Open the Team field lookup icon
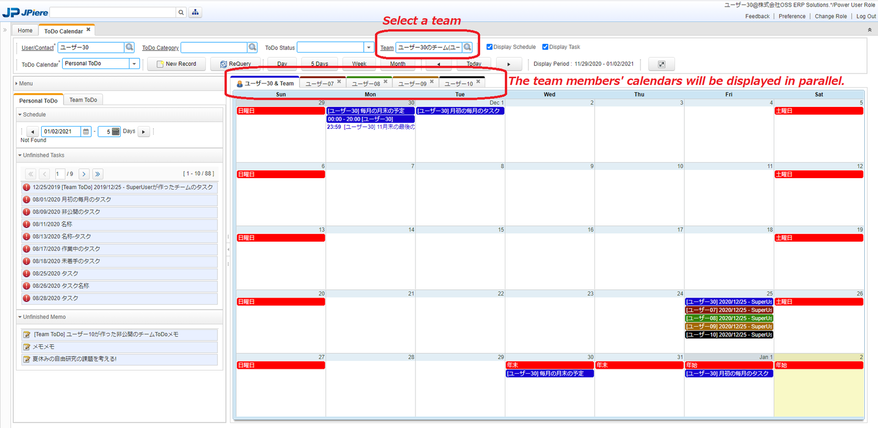Image resolution: width=878 pixels, height=428 pixels. [468, 48]
